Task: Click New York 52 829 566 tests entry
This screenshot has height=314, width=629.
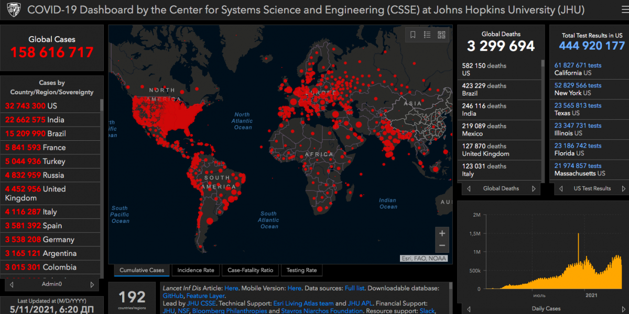Action: pos(589,89)
